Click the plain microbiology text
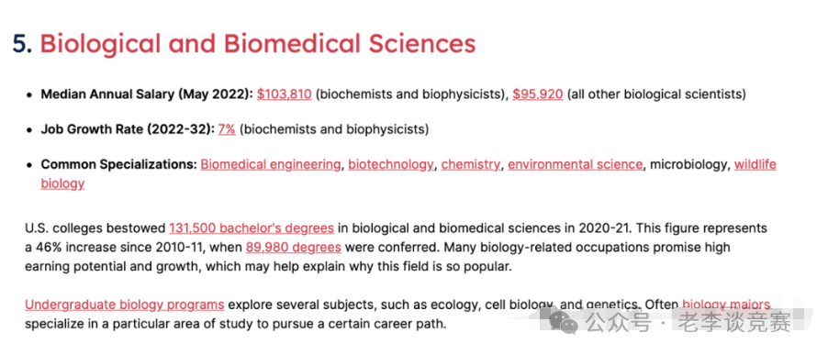Image resolution: width=817 pixels, height=355 pixels. pos(688,164)
